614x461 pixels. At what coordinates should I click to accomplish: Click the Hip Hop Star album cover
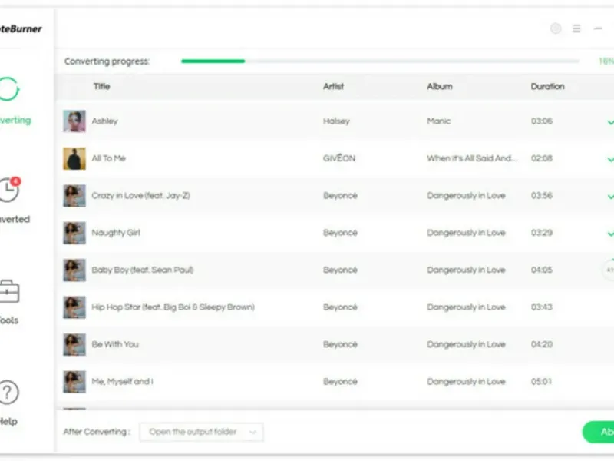click(74, 307)
